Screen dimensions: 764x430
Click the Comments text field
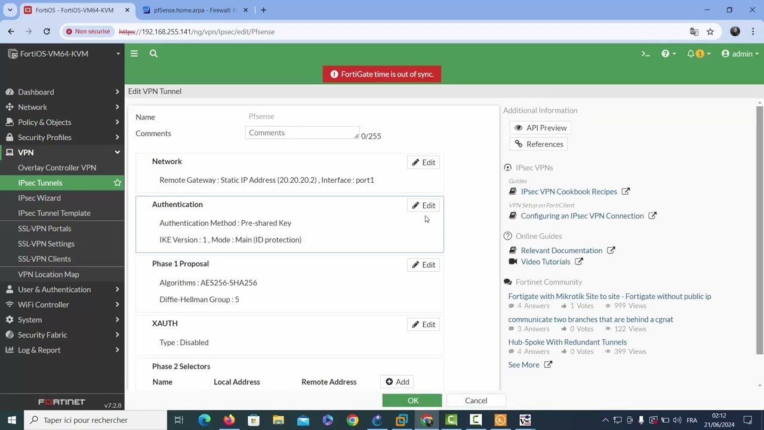[x=302, y=133]
